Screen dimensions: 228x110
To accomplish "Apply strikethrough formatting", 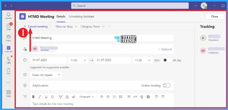I will (52, 97).
